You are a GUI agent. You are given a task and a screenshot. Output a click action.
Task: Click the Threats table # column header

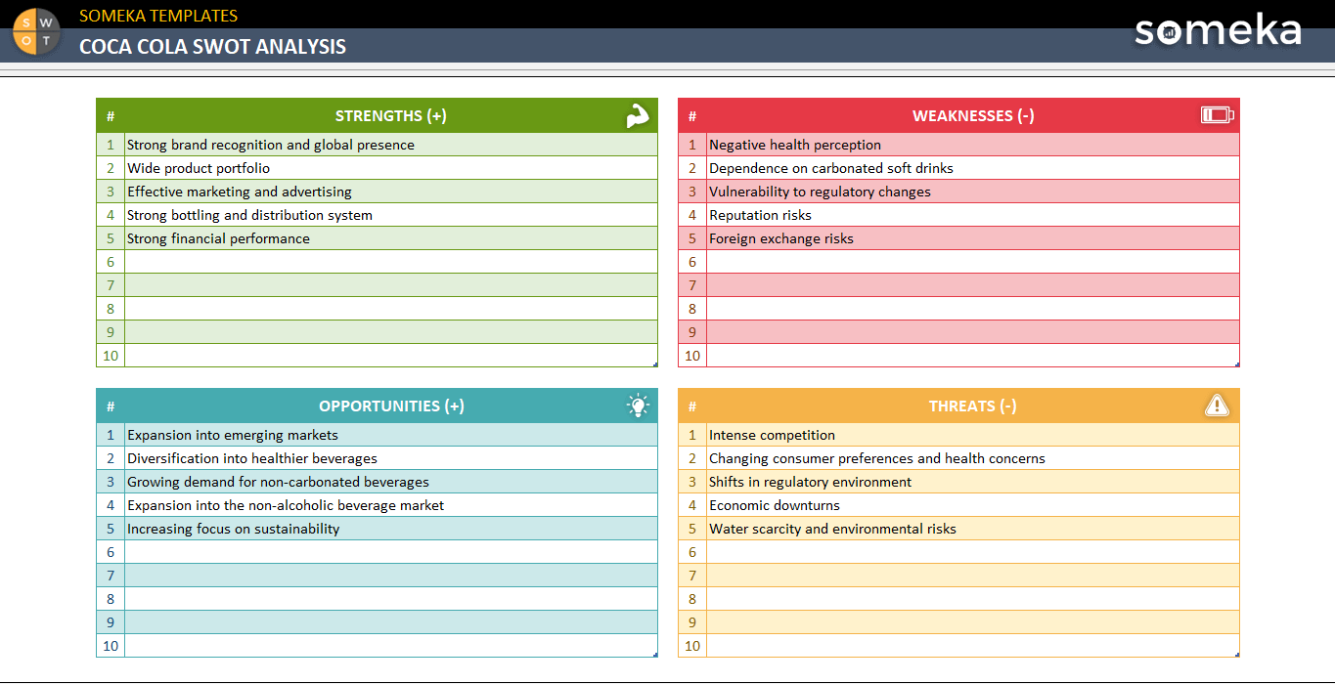point(692,406)
